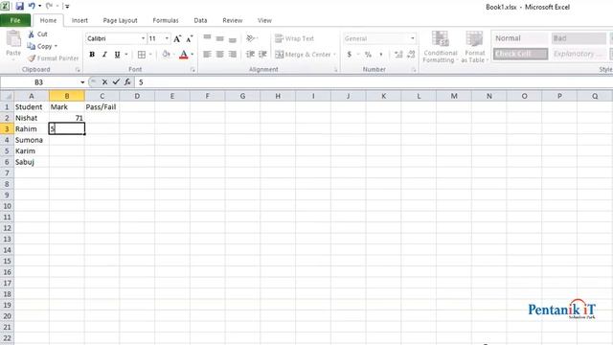Click the Paste clipboard icon
613x345 pixels.
pyautogui.click(x=13, y=39)
